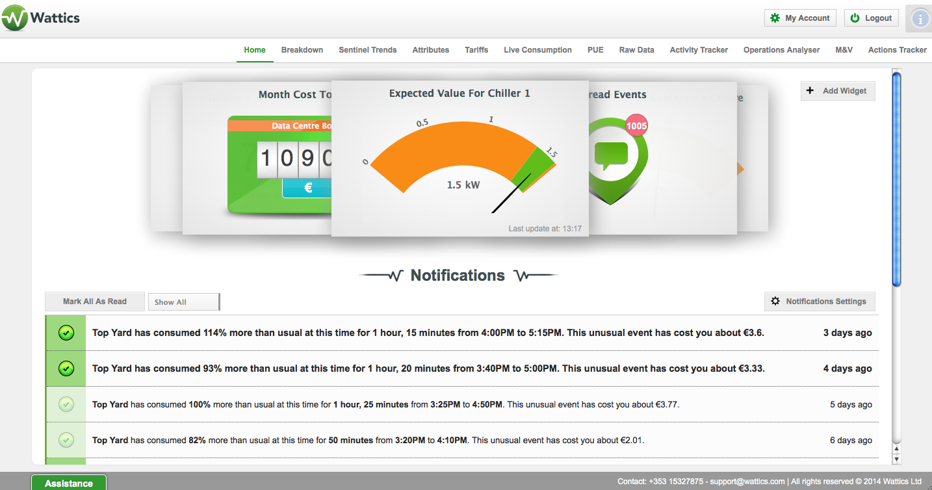Toggle read checkmark on 114% notification
Viewport: 932px width, 490px height.
(x=66, y=333)
